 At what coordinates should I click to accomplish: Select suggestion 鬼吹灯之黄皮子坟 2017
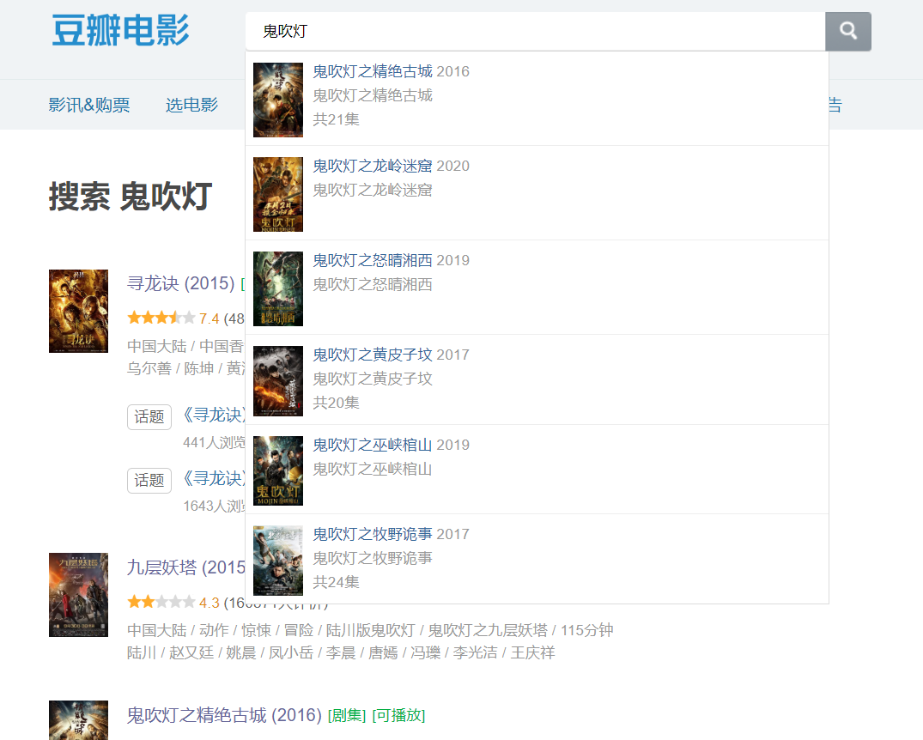537,379
